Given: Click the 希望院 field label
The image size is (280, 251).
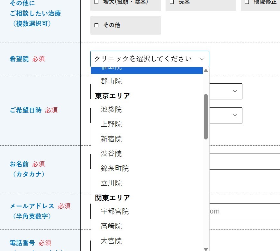Looking at the screenshot, I should click(19, 59).
